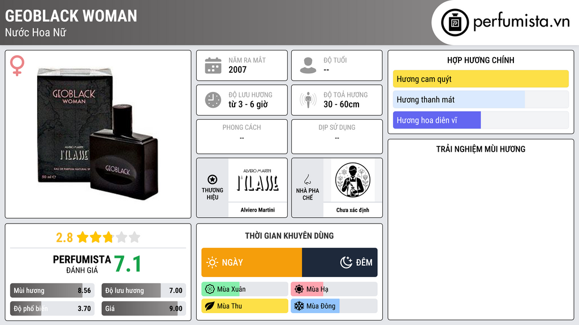Click the nose icon for perfumer
579x325 pixels.
[307, 179]
